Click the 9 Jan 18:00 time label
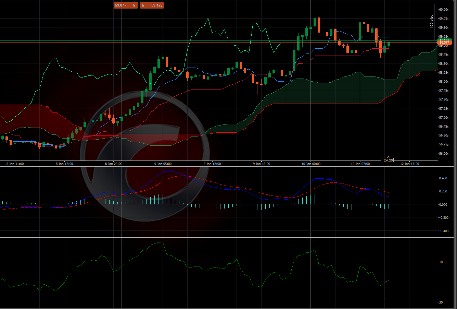This screenshot has height=309, width=457. pyautogui.click(x=262, y=164)
